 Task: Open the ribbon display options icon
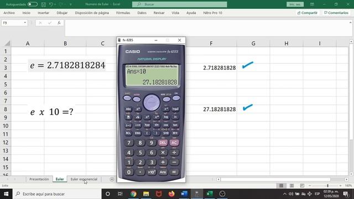[x=312, y=4]
